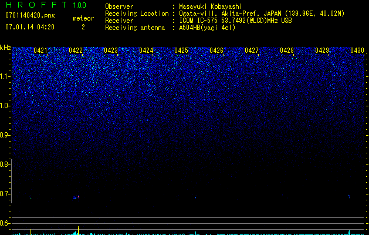Image resolution: width=369 pixels, height=235 pixels.
Task: Click the A504HB(yagi 4el) antenna text
Action: pyautogui.click(x=207, y=28)
